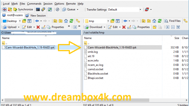Open the Download options arrow
The height and width of the screenshot is (106, 189).
coord(104,27)
